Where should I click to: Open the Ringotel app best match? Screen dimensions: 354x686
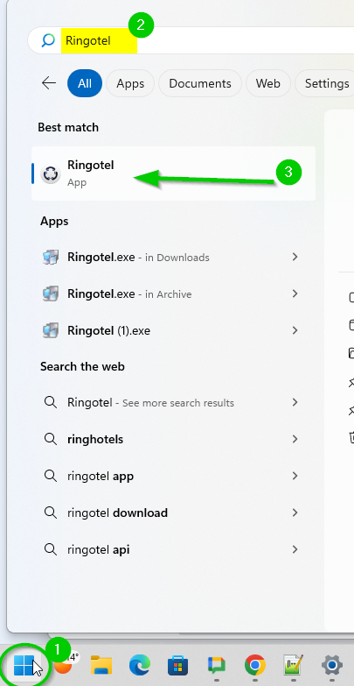pos(173,173)
